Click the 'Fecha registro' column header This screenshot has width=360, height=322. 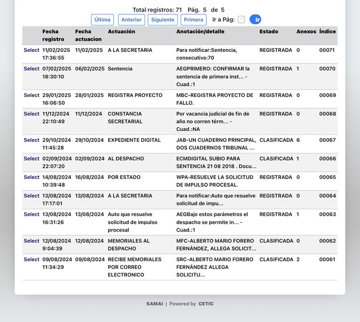(53, 35)
